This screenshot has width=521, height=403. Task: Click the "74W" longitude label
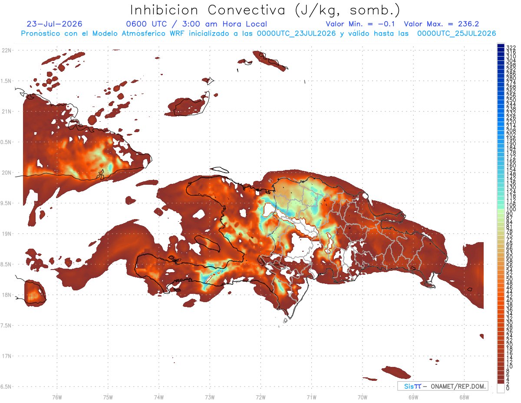[159, 397]
